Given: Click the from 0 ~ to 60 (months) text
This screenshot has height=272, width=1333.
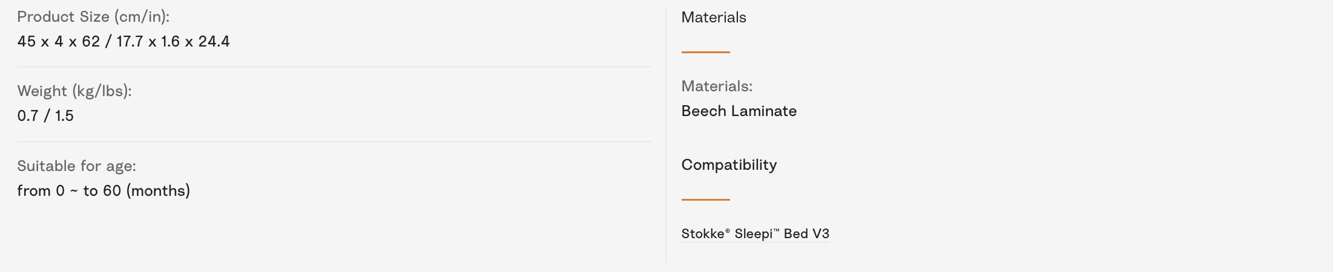Looking at the screenshot, I should 104,191.
